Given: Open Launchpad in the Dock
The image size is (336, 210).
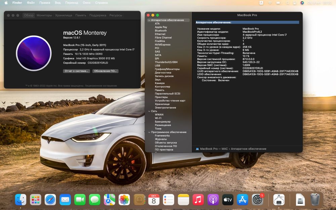Looking at the screenshot, I should coord(36,200).
